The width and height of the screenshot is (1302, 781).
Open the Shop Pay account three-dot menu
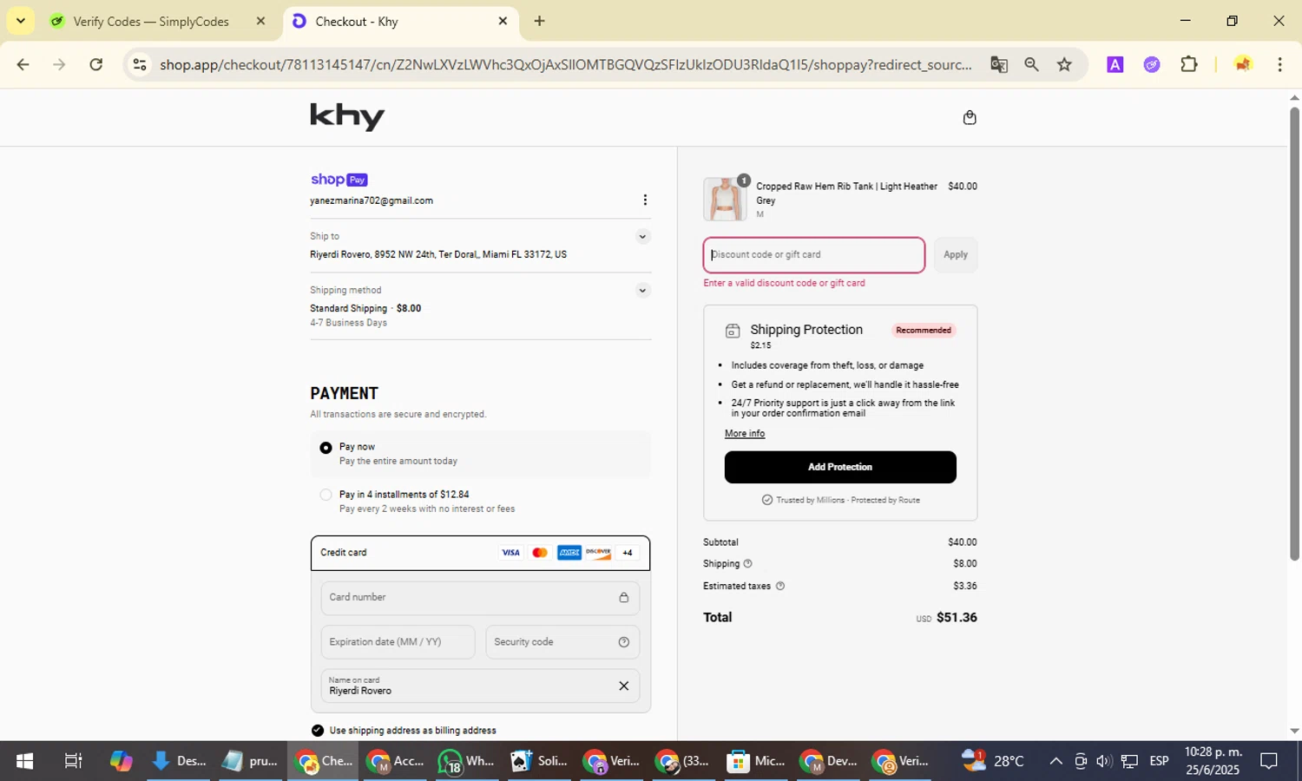[645, 200]
